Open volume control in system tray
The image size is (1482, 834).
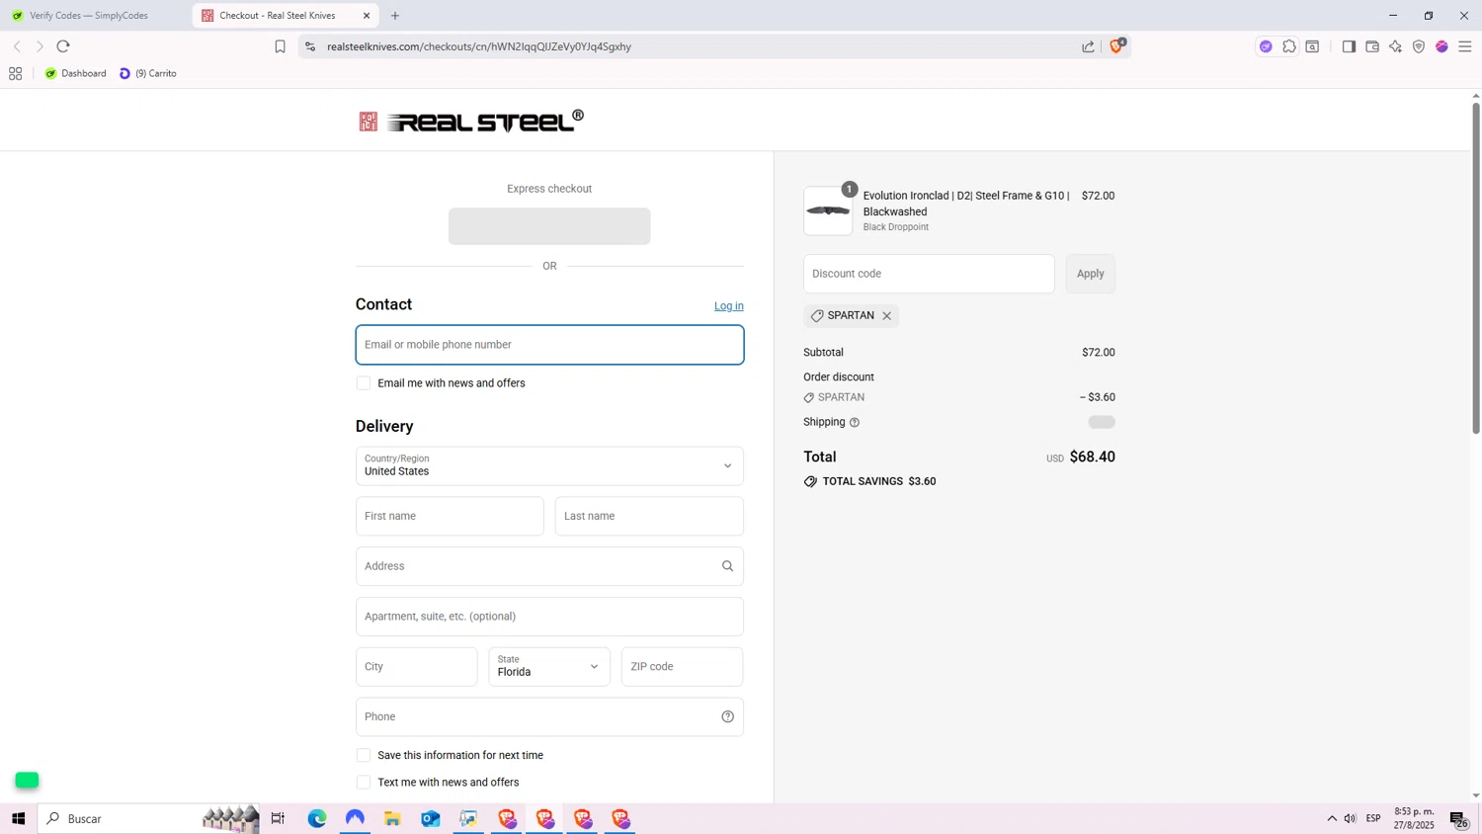(1351, 818)
